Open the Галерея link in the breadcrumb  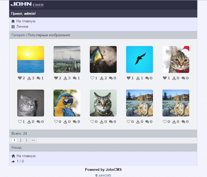click(18, 35)
